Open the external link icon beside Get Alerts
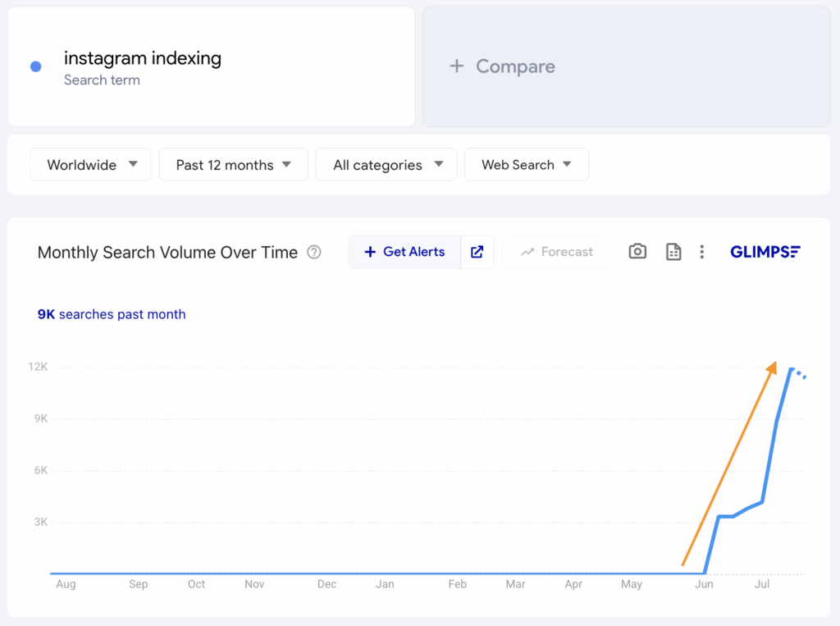 coord(477,252)
